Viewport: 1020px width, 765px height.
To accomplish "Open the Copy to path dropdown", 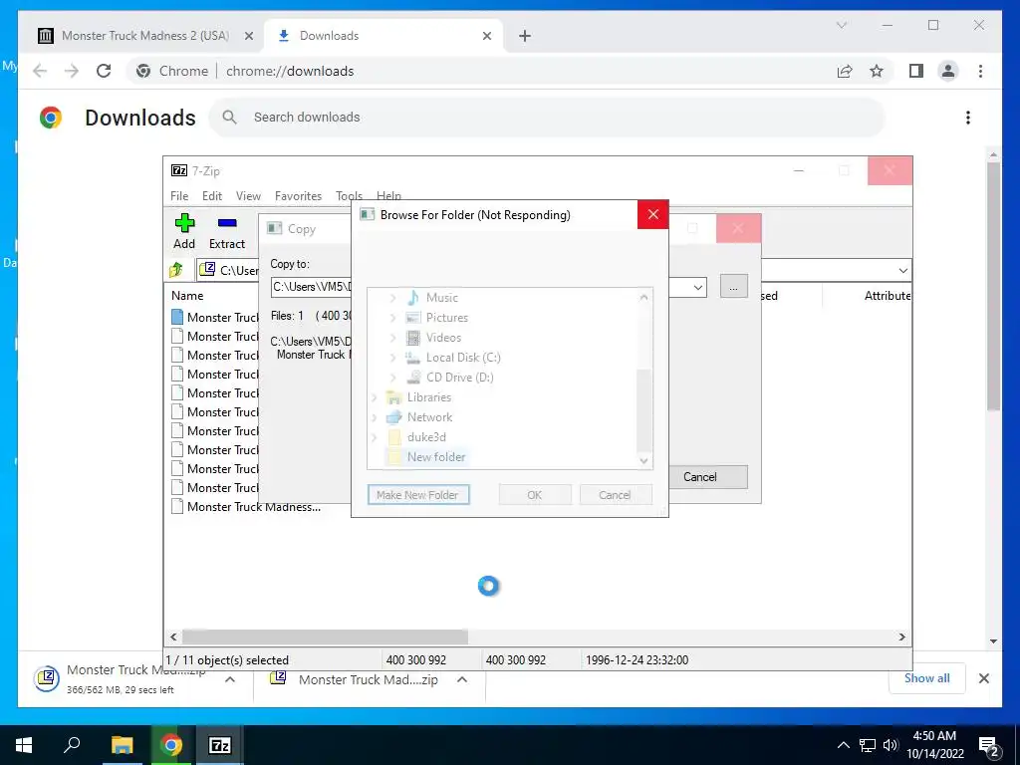I will click(x=698, y=288).
